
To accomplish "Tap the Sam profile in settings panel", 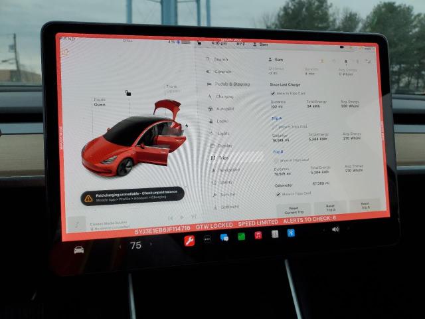I will (276, 59).
